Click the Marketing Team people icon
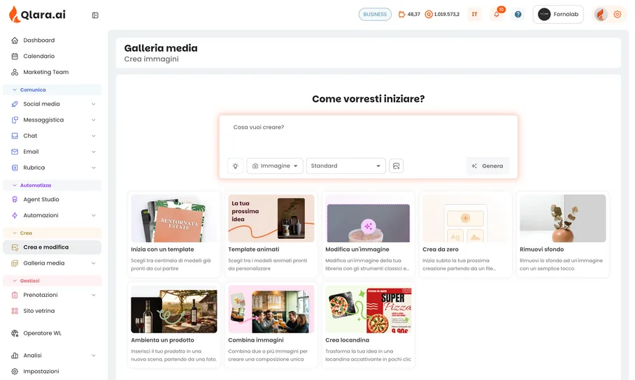Screen dimensions: 635x380 (x=15, y=72)
